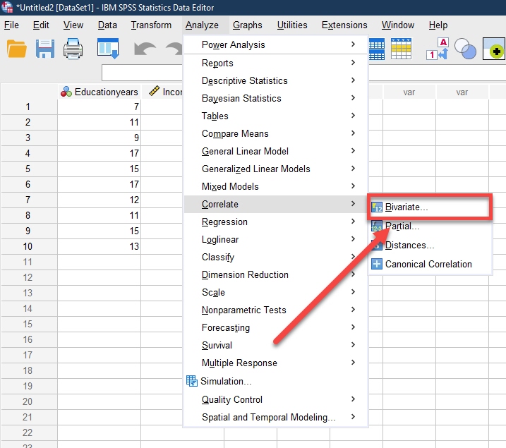506x448 pixels.
Task: Expand the Regression submenu
Action: 276,222
